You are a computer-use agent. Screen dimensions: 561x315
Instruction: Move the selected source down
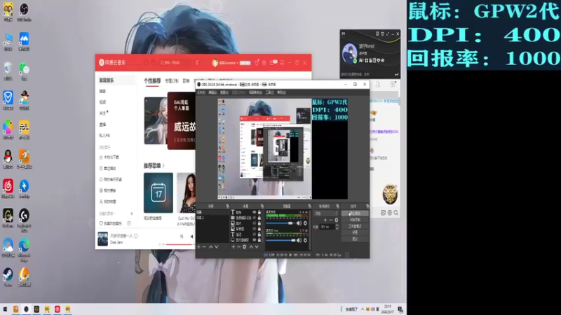coord(257,247)
